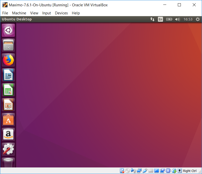Viewport: 202px width, 174px height.
Task: Open the Input menu
Action: [x=47, y=13]
